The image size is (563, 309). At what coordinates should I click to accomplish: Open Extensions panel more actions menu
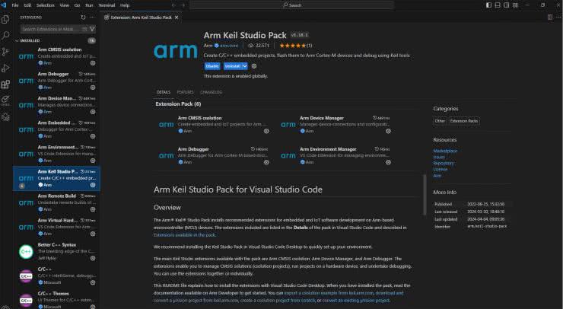93,16
